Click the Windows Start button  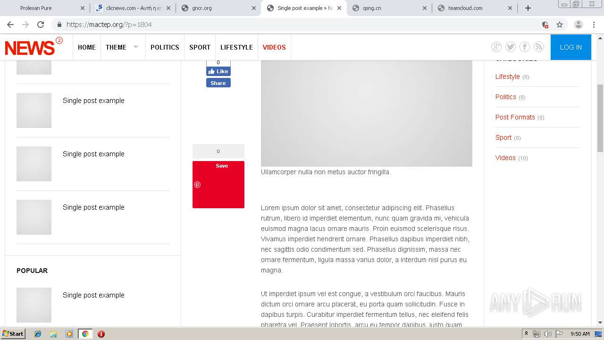pyautogui.click(x=13, y=334)
